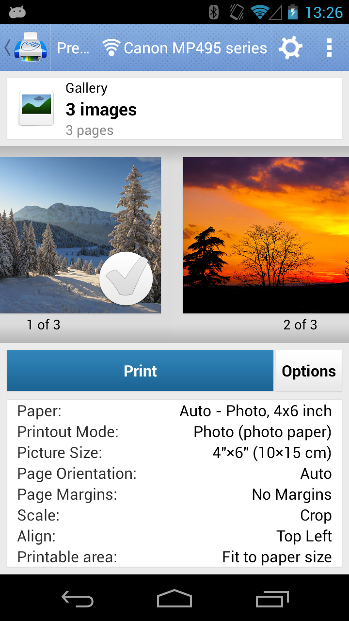Tap the Scale Crop setting row
Viewport: 349px width, 621px height.
pyautogui.click(x=174, y=515)
